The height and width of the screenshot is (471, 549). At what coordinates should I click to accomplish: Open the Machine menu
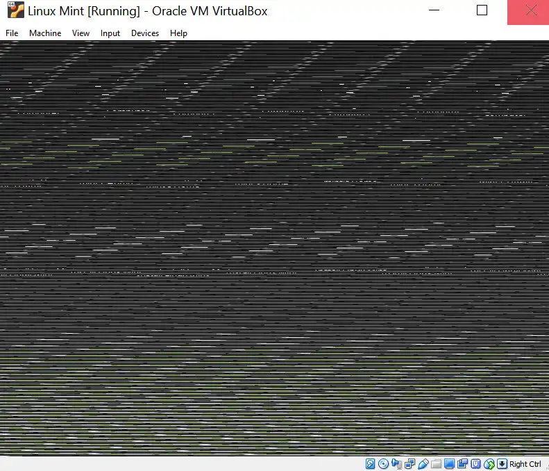tap(45, 33)
